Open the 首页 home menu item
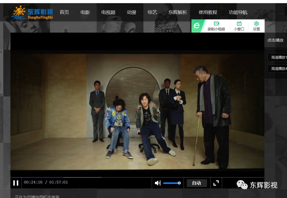Image resolution: width=287 pixels, height=198 pixels. (64, 12)
